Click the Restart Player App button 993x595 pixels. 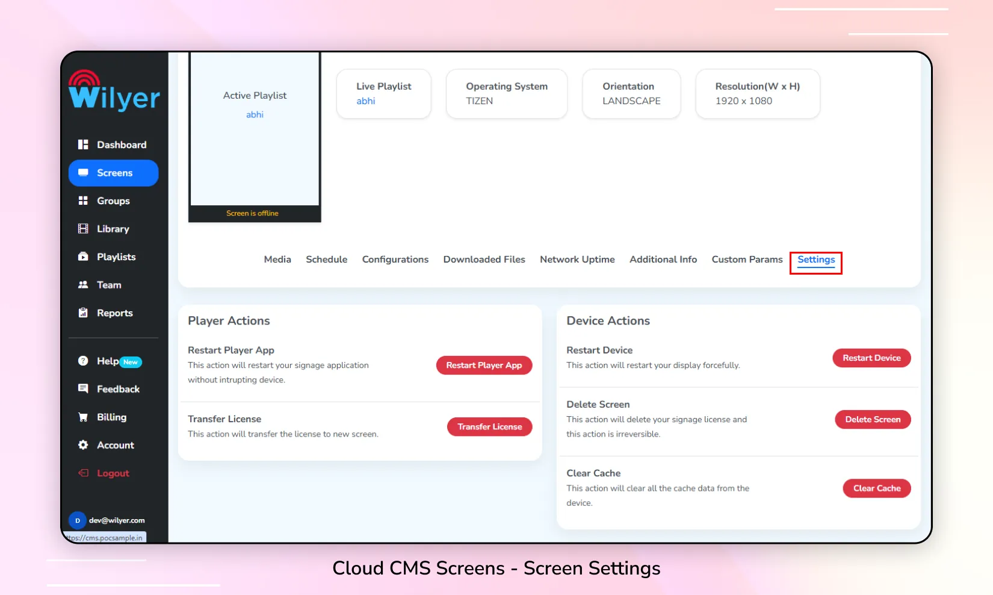click(x=484, y=365)
